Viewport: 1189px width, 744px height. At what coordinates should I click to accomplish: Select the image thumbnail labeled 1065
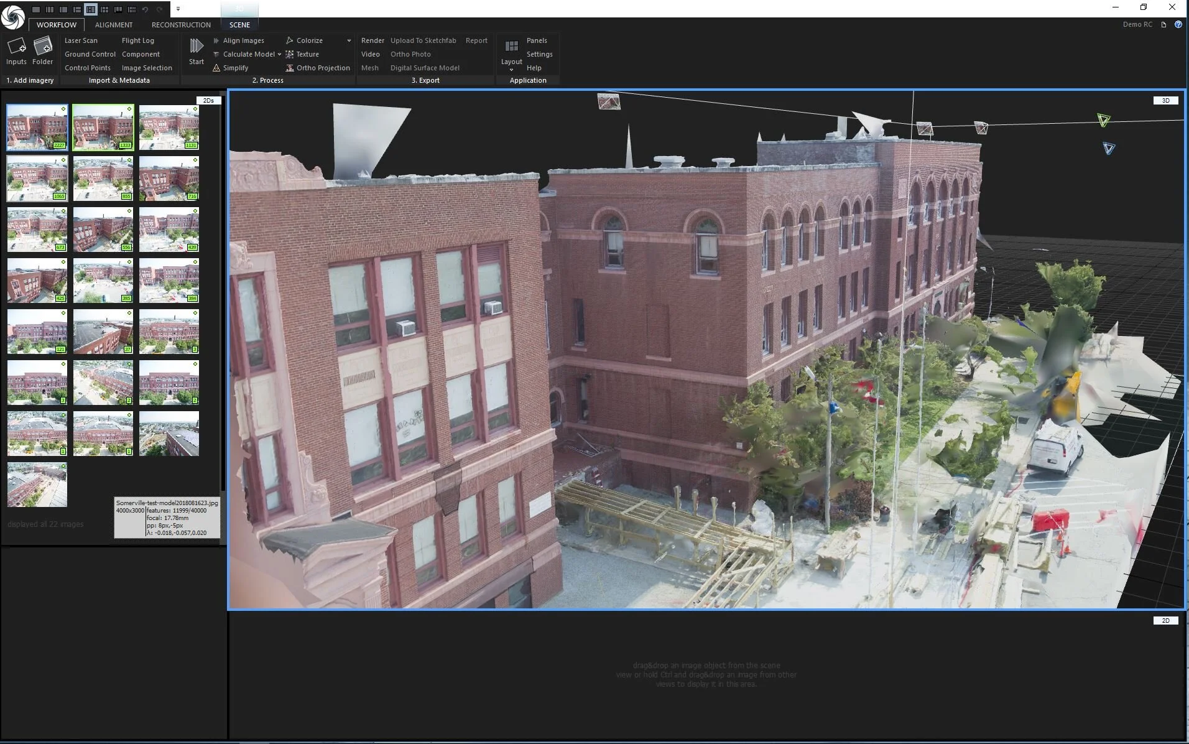click(37, 178)
